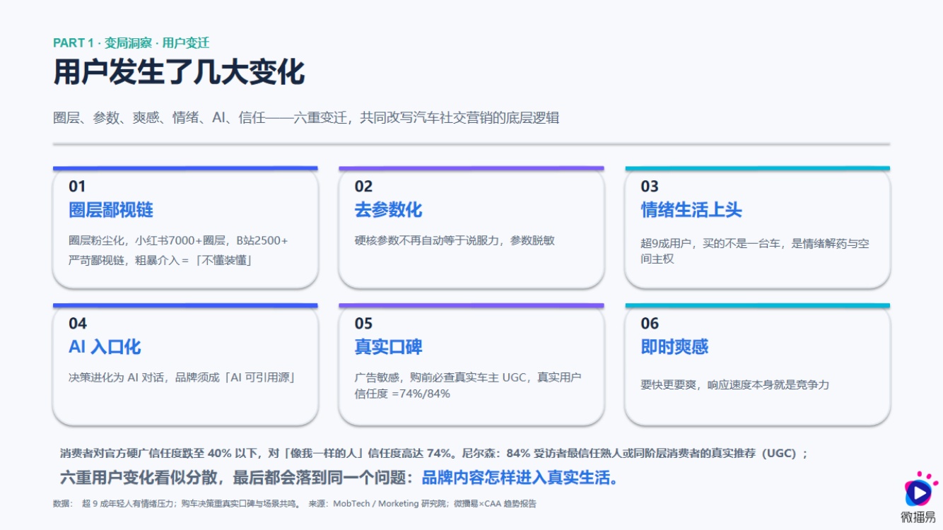Viewport: 943px width, 530px height.
Task: Click the slide title 用户发生了几大变化
Action: click(x=179, y=72)
